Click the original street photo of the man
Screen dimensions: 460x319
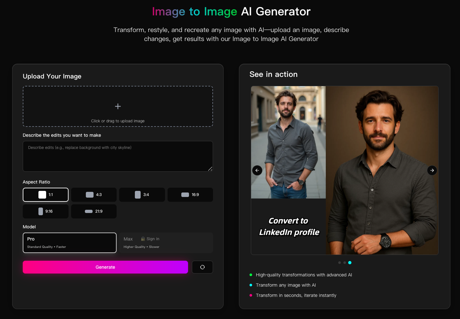tap(288, 142)
